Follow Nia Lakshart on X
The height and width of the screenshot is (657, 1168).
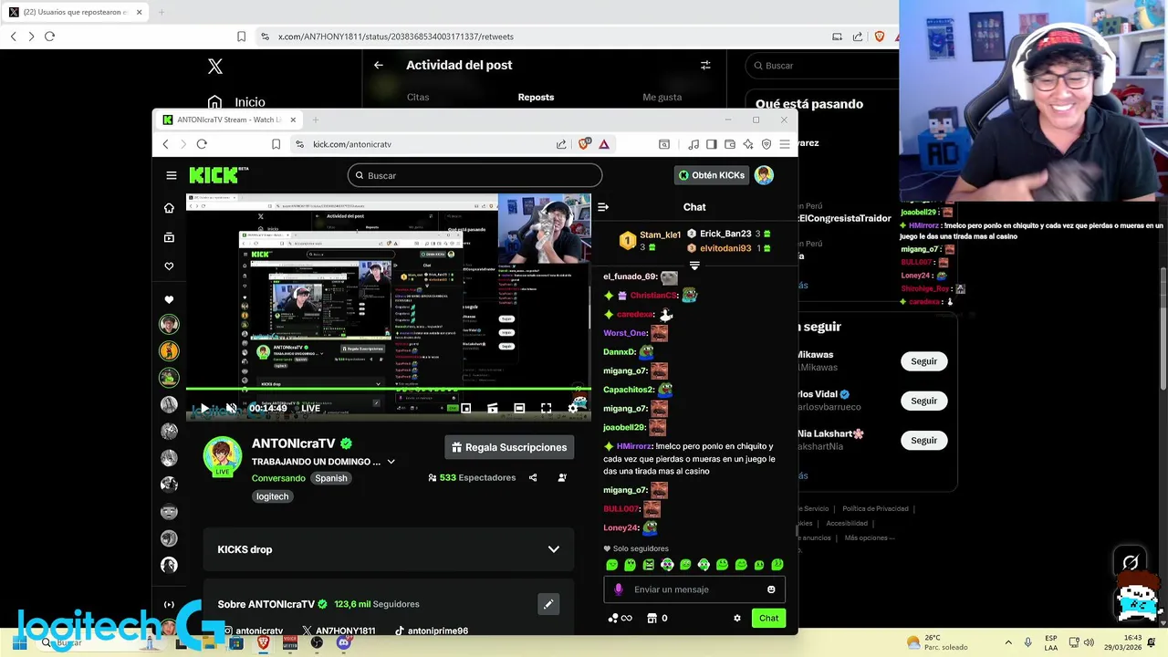point(923,440)
